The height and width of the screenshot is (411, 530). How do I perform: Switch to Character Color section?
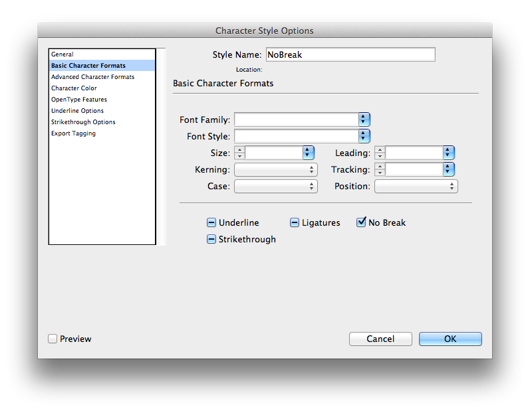point(74,88)
